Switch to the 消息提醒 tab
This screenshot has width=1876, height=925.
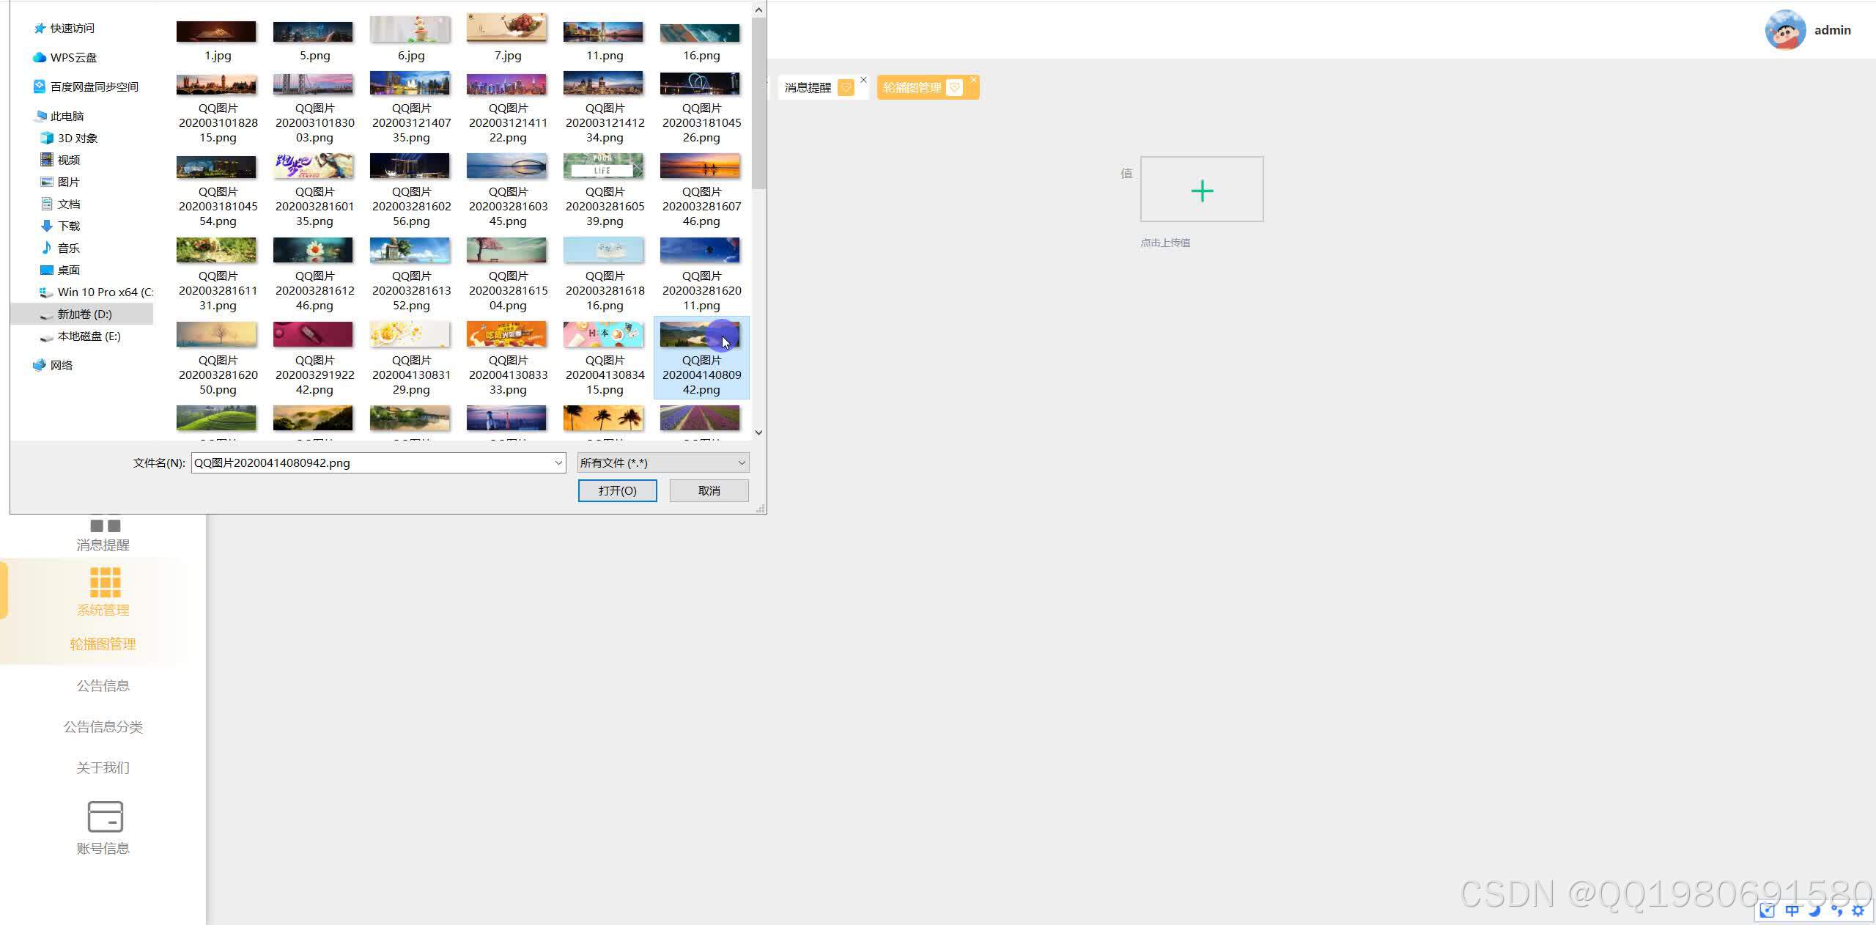(808, 87)
